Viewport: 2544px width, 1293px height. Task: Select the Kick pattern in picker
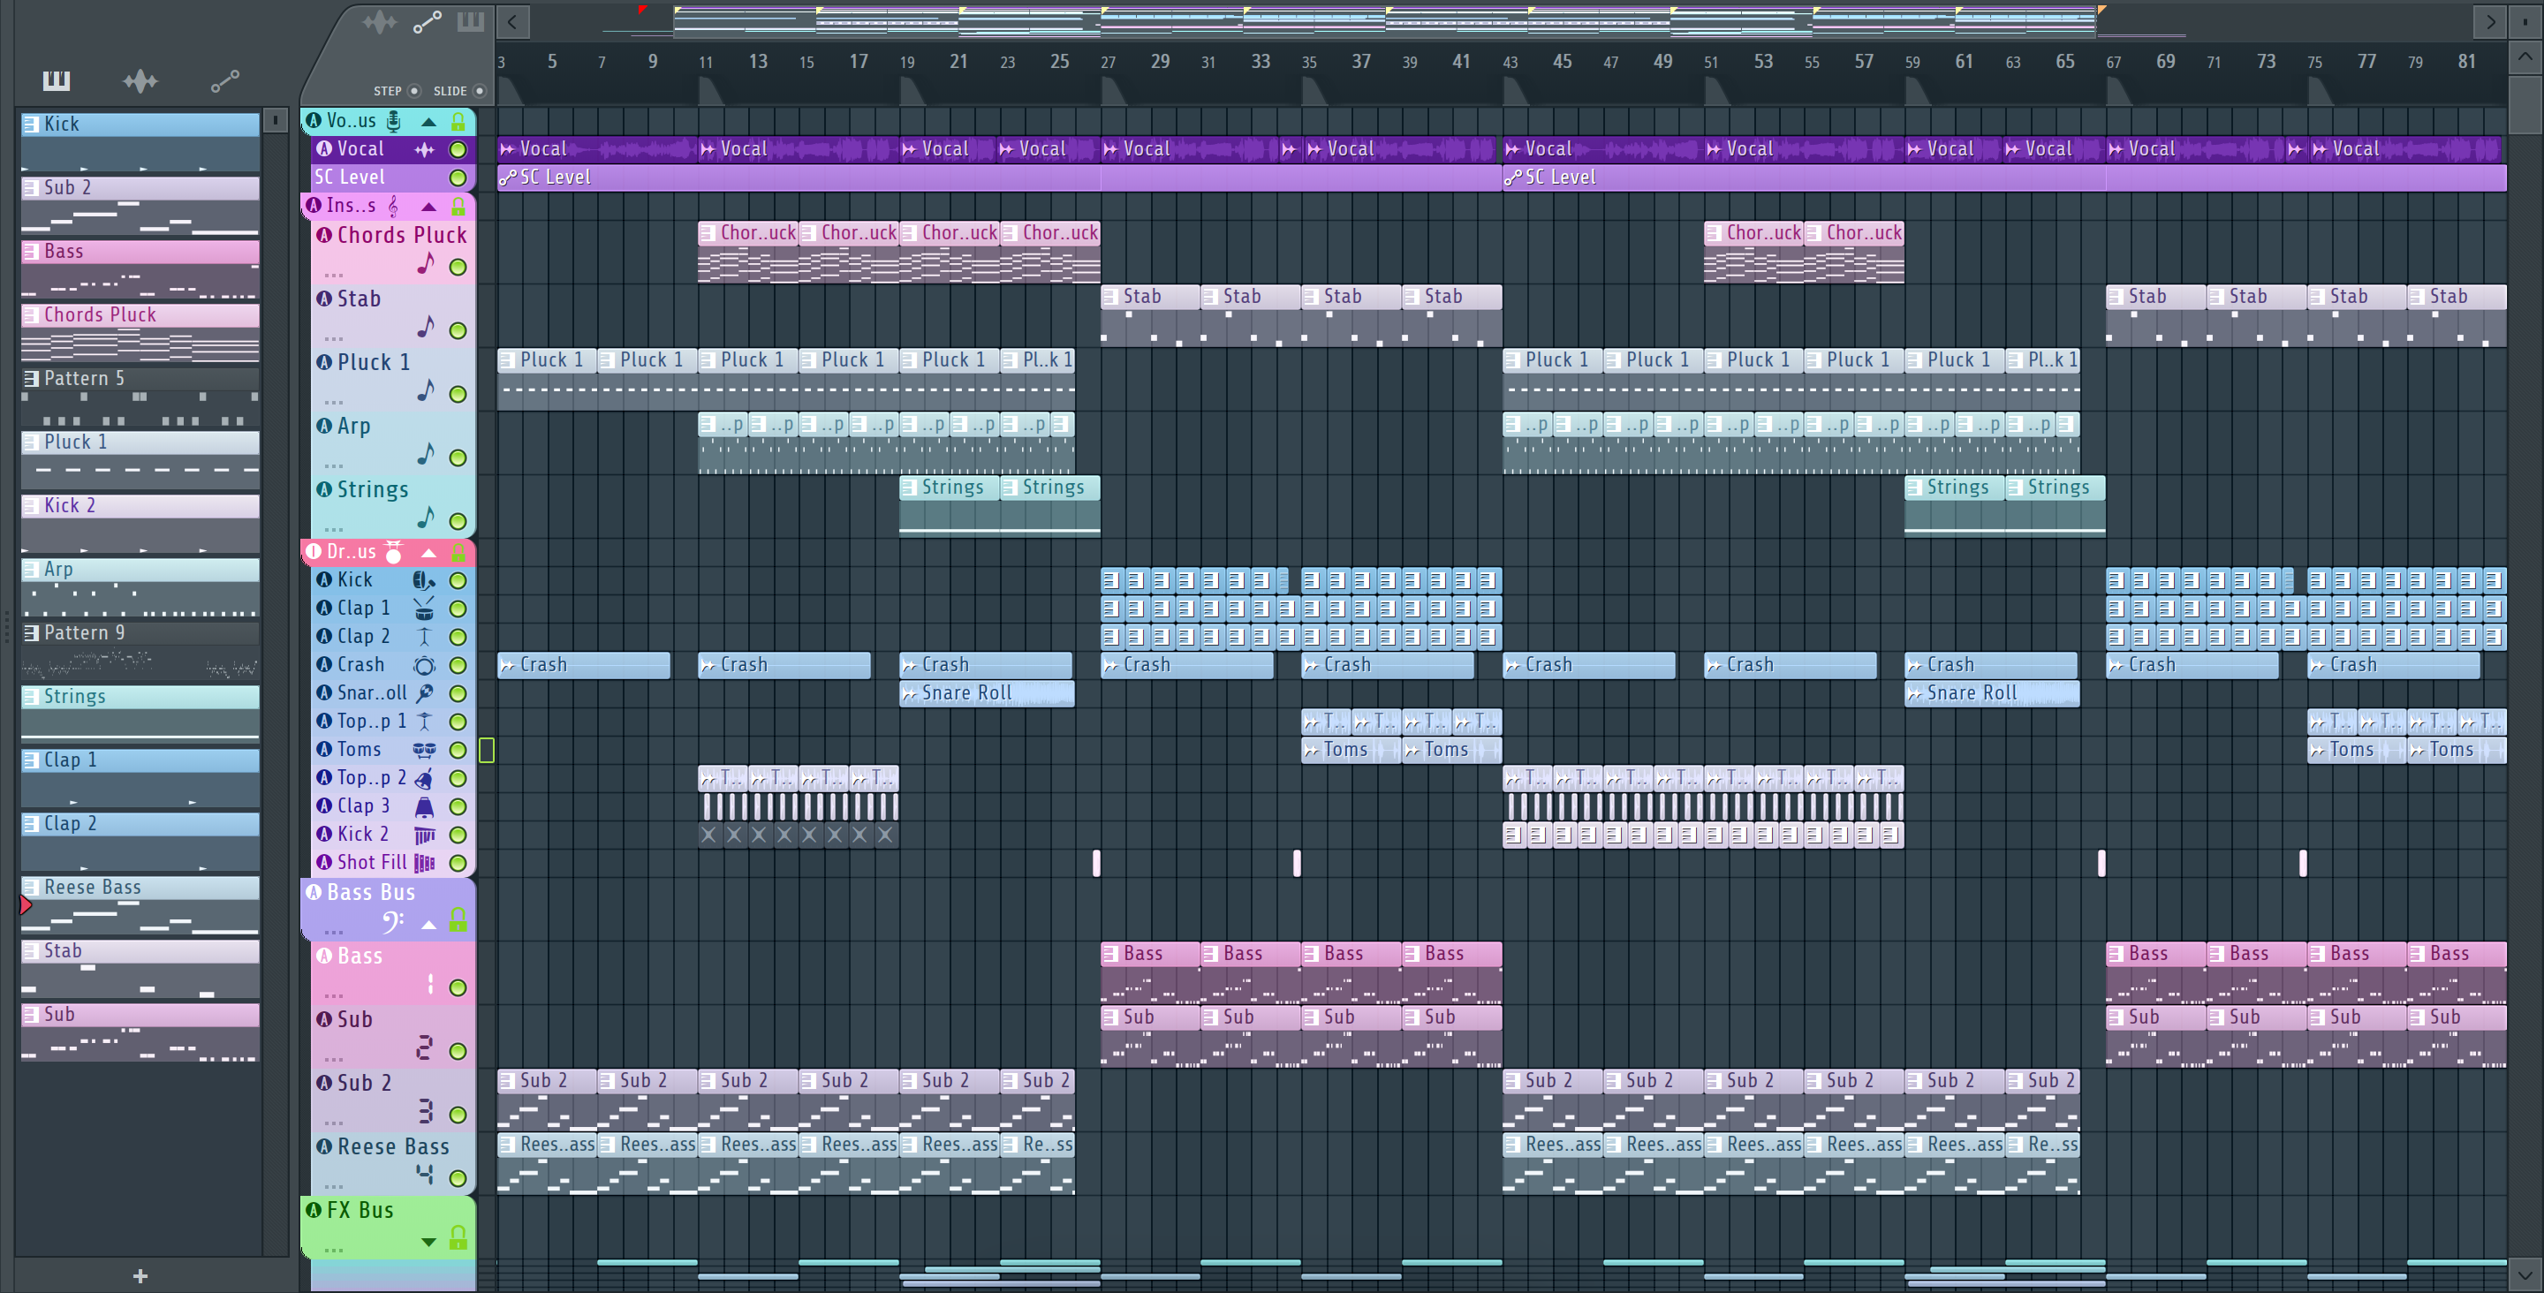tap(140, 141)
